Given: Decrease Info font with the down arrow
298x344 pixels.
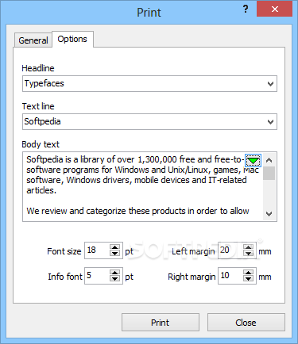Looking at the screenshot, I should point(115,279).
